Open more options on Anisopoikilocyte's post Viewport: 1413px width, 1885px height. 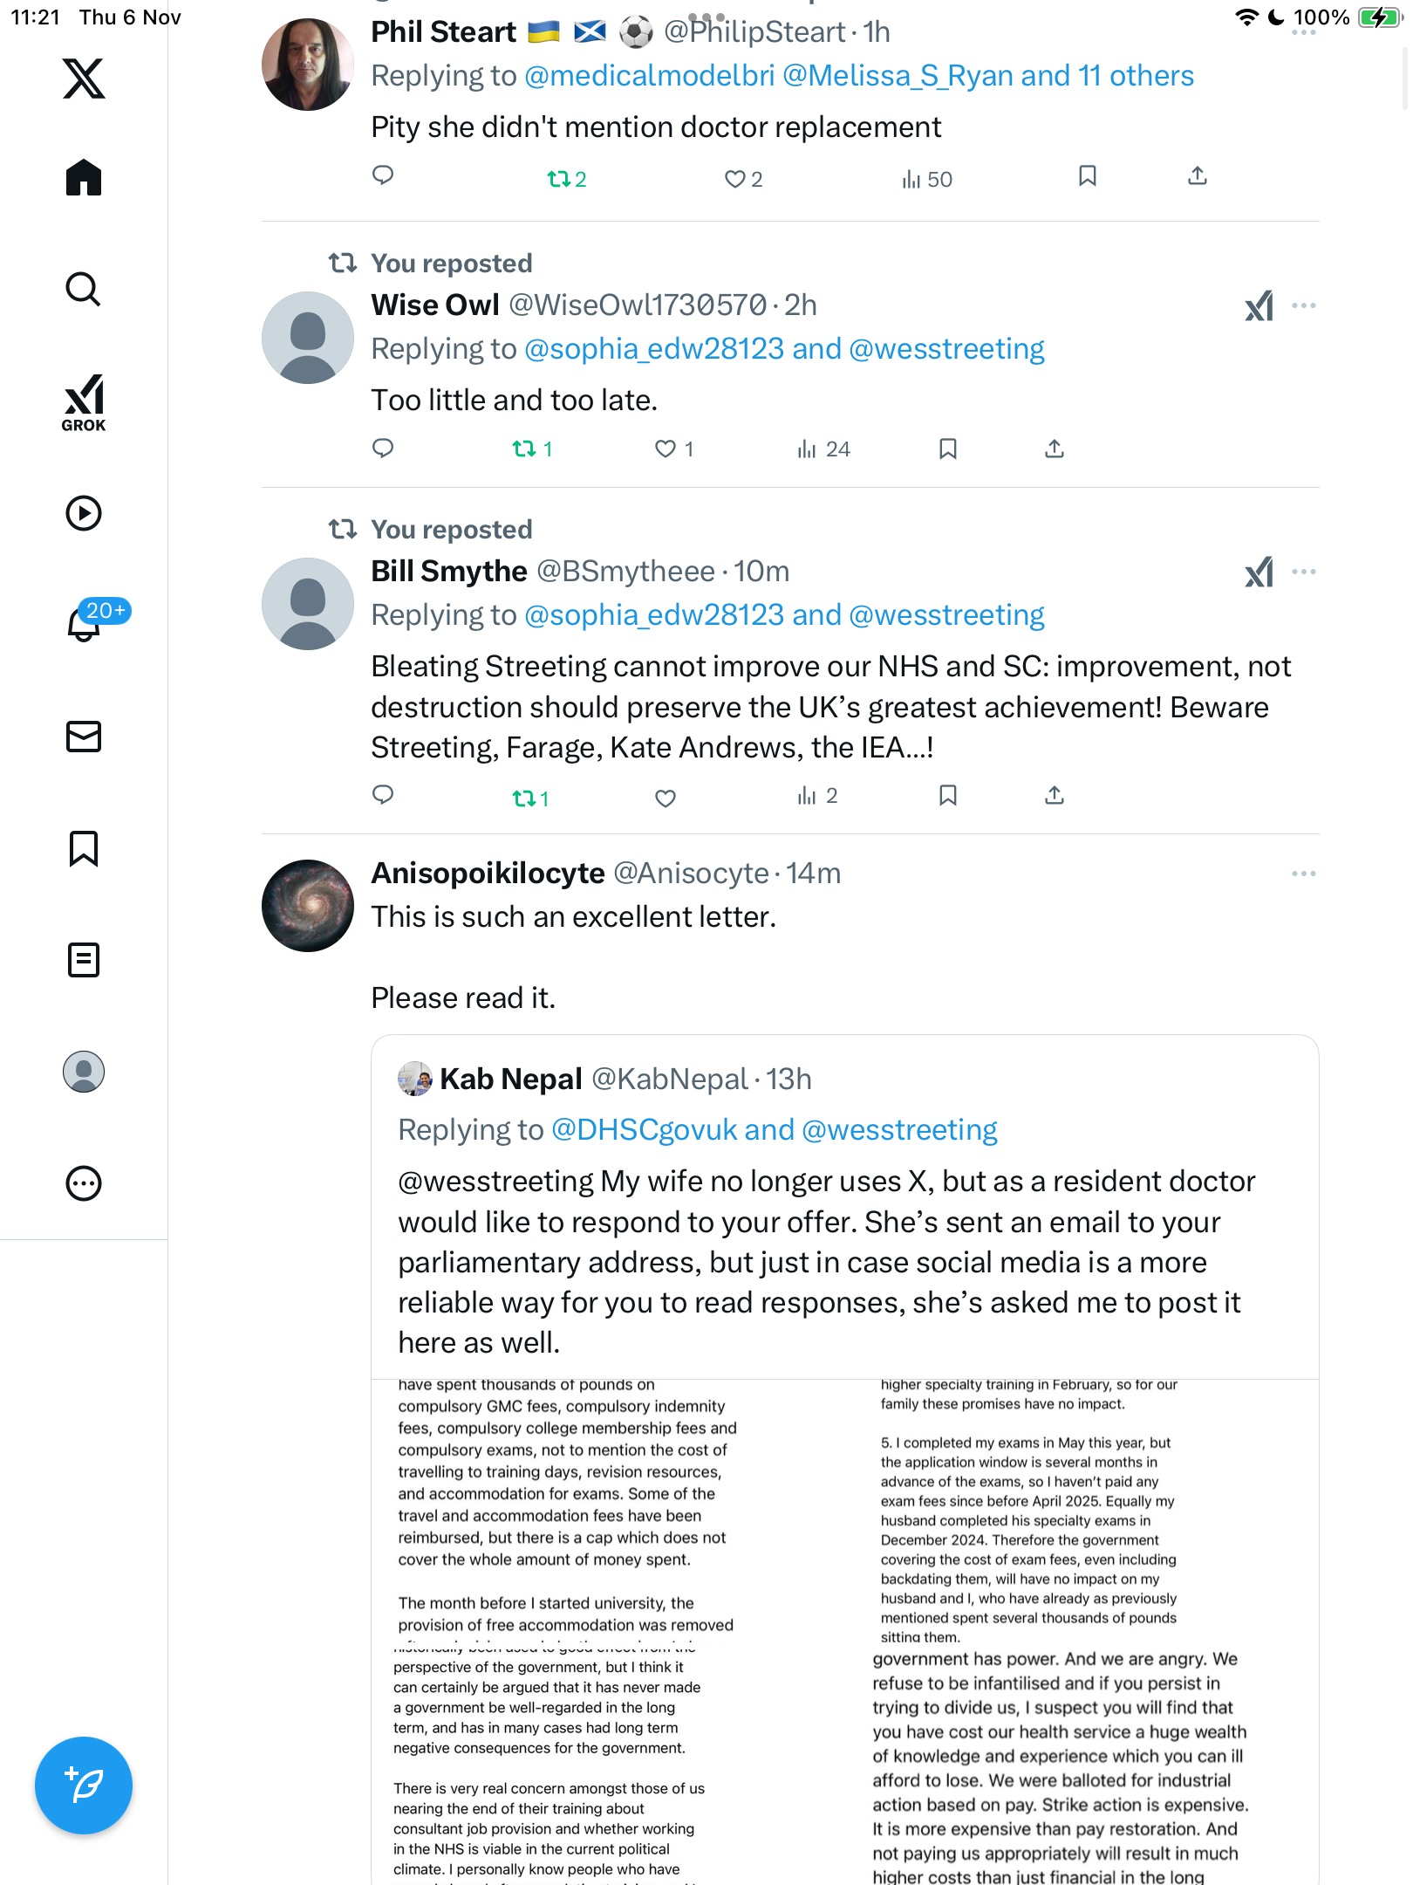(1303, 874)
